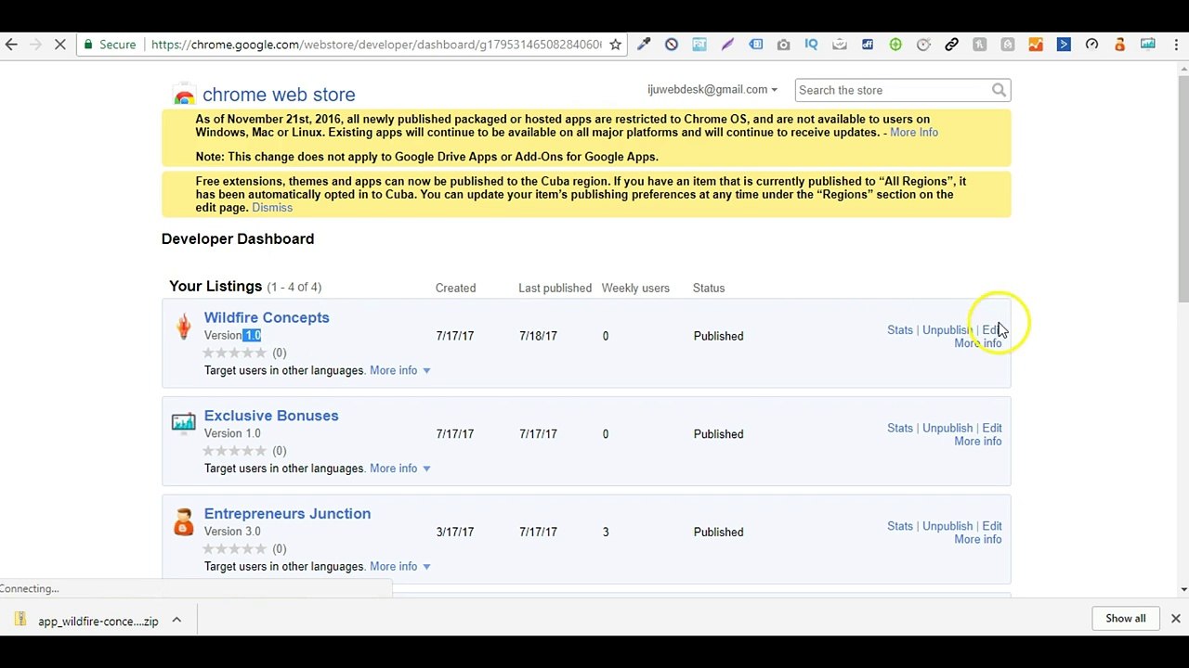Open the Chrome three-dot menu
This screenshot has height=668, width=1189.
pos(1175,45)
